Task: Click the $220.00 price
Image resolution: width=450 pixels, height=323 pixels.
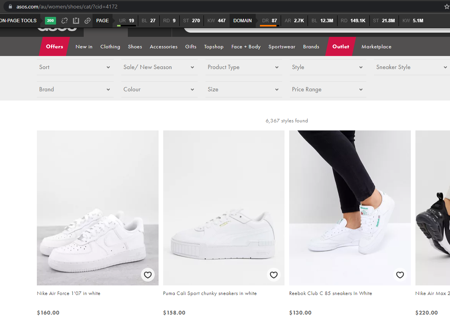Action: point(427,313)
